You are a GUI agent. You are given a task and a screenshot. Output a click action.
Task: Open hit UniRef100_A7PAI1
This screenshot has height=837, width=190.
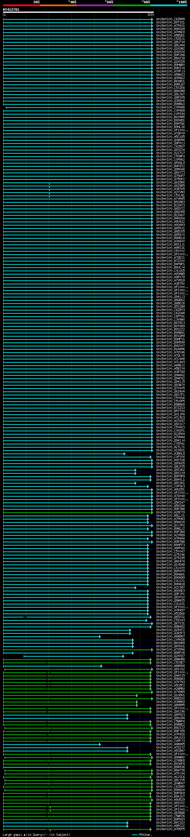tap(170, 26)
